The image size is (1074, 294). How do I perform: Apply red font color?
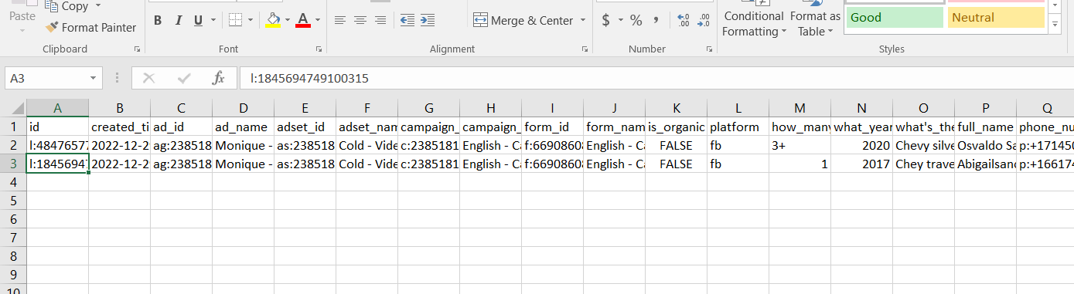302,20
